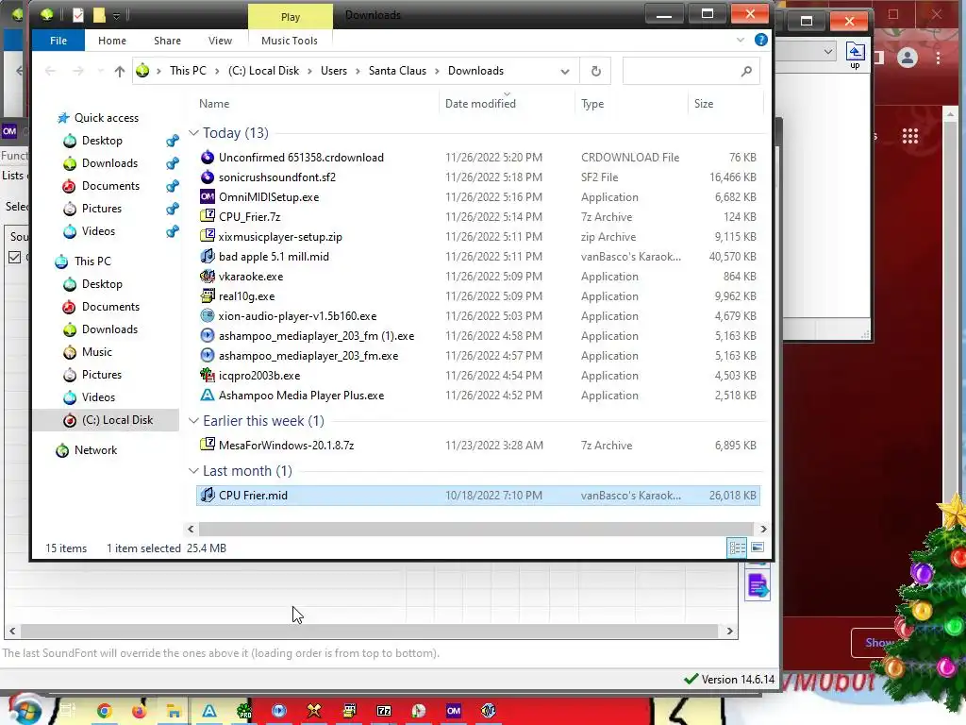Open 7-Zip from the taskbar
The width and height of the screenshot is (966, 725).
(384, 712)
